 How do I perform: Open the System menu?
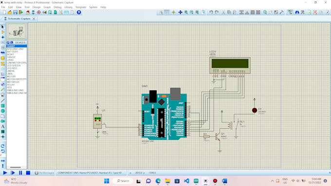[x=93, y=7]
